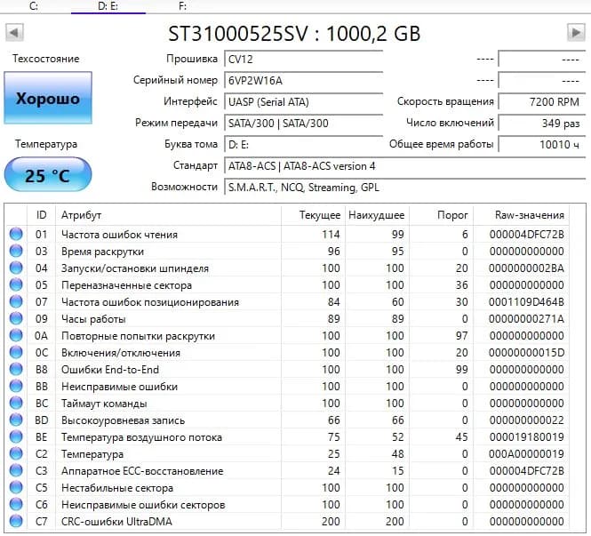Click the Порог column header
Screen dimensions: 591x536
441,215
